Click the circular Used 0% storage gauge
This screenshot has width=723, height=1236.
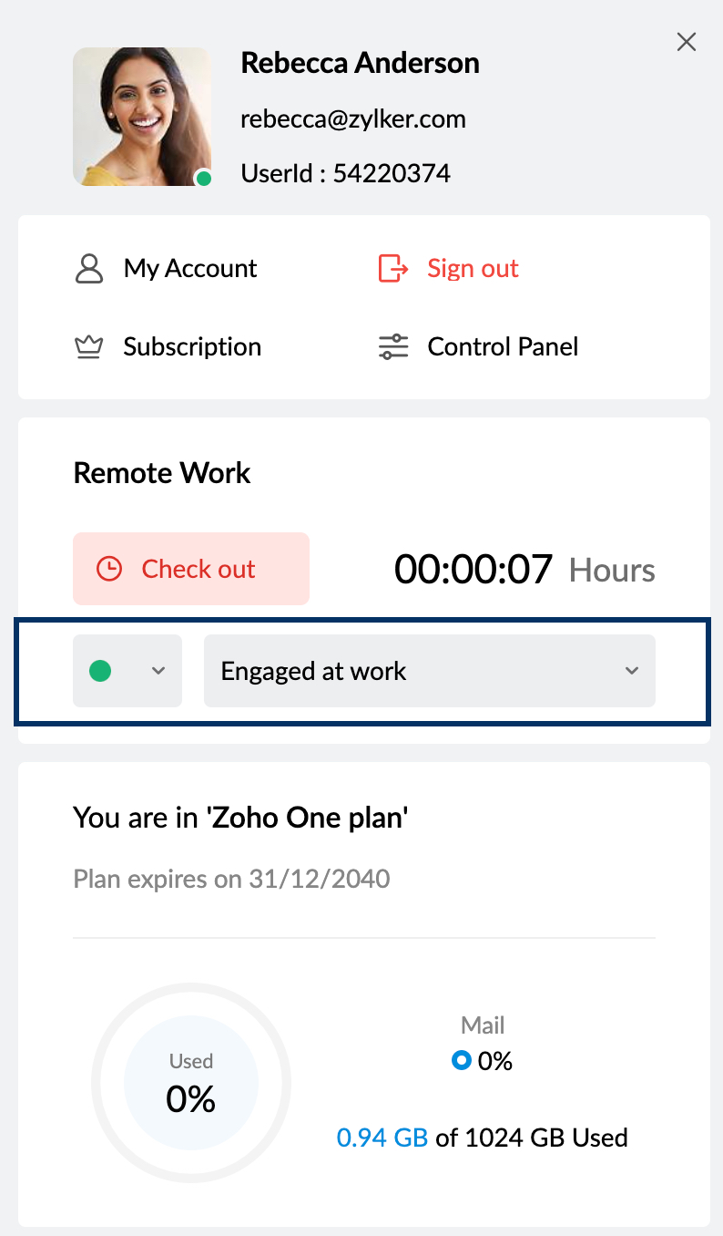tap(191, 1083)
